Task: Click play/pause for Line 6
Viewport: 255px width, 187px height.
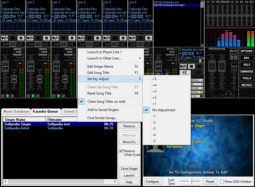Action: [132, 38]
